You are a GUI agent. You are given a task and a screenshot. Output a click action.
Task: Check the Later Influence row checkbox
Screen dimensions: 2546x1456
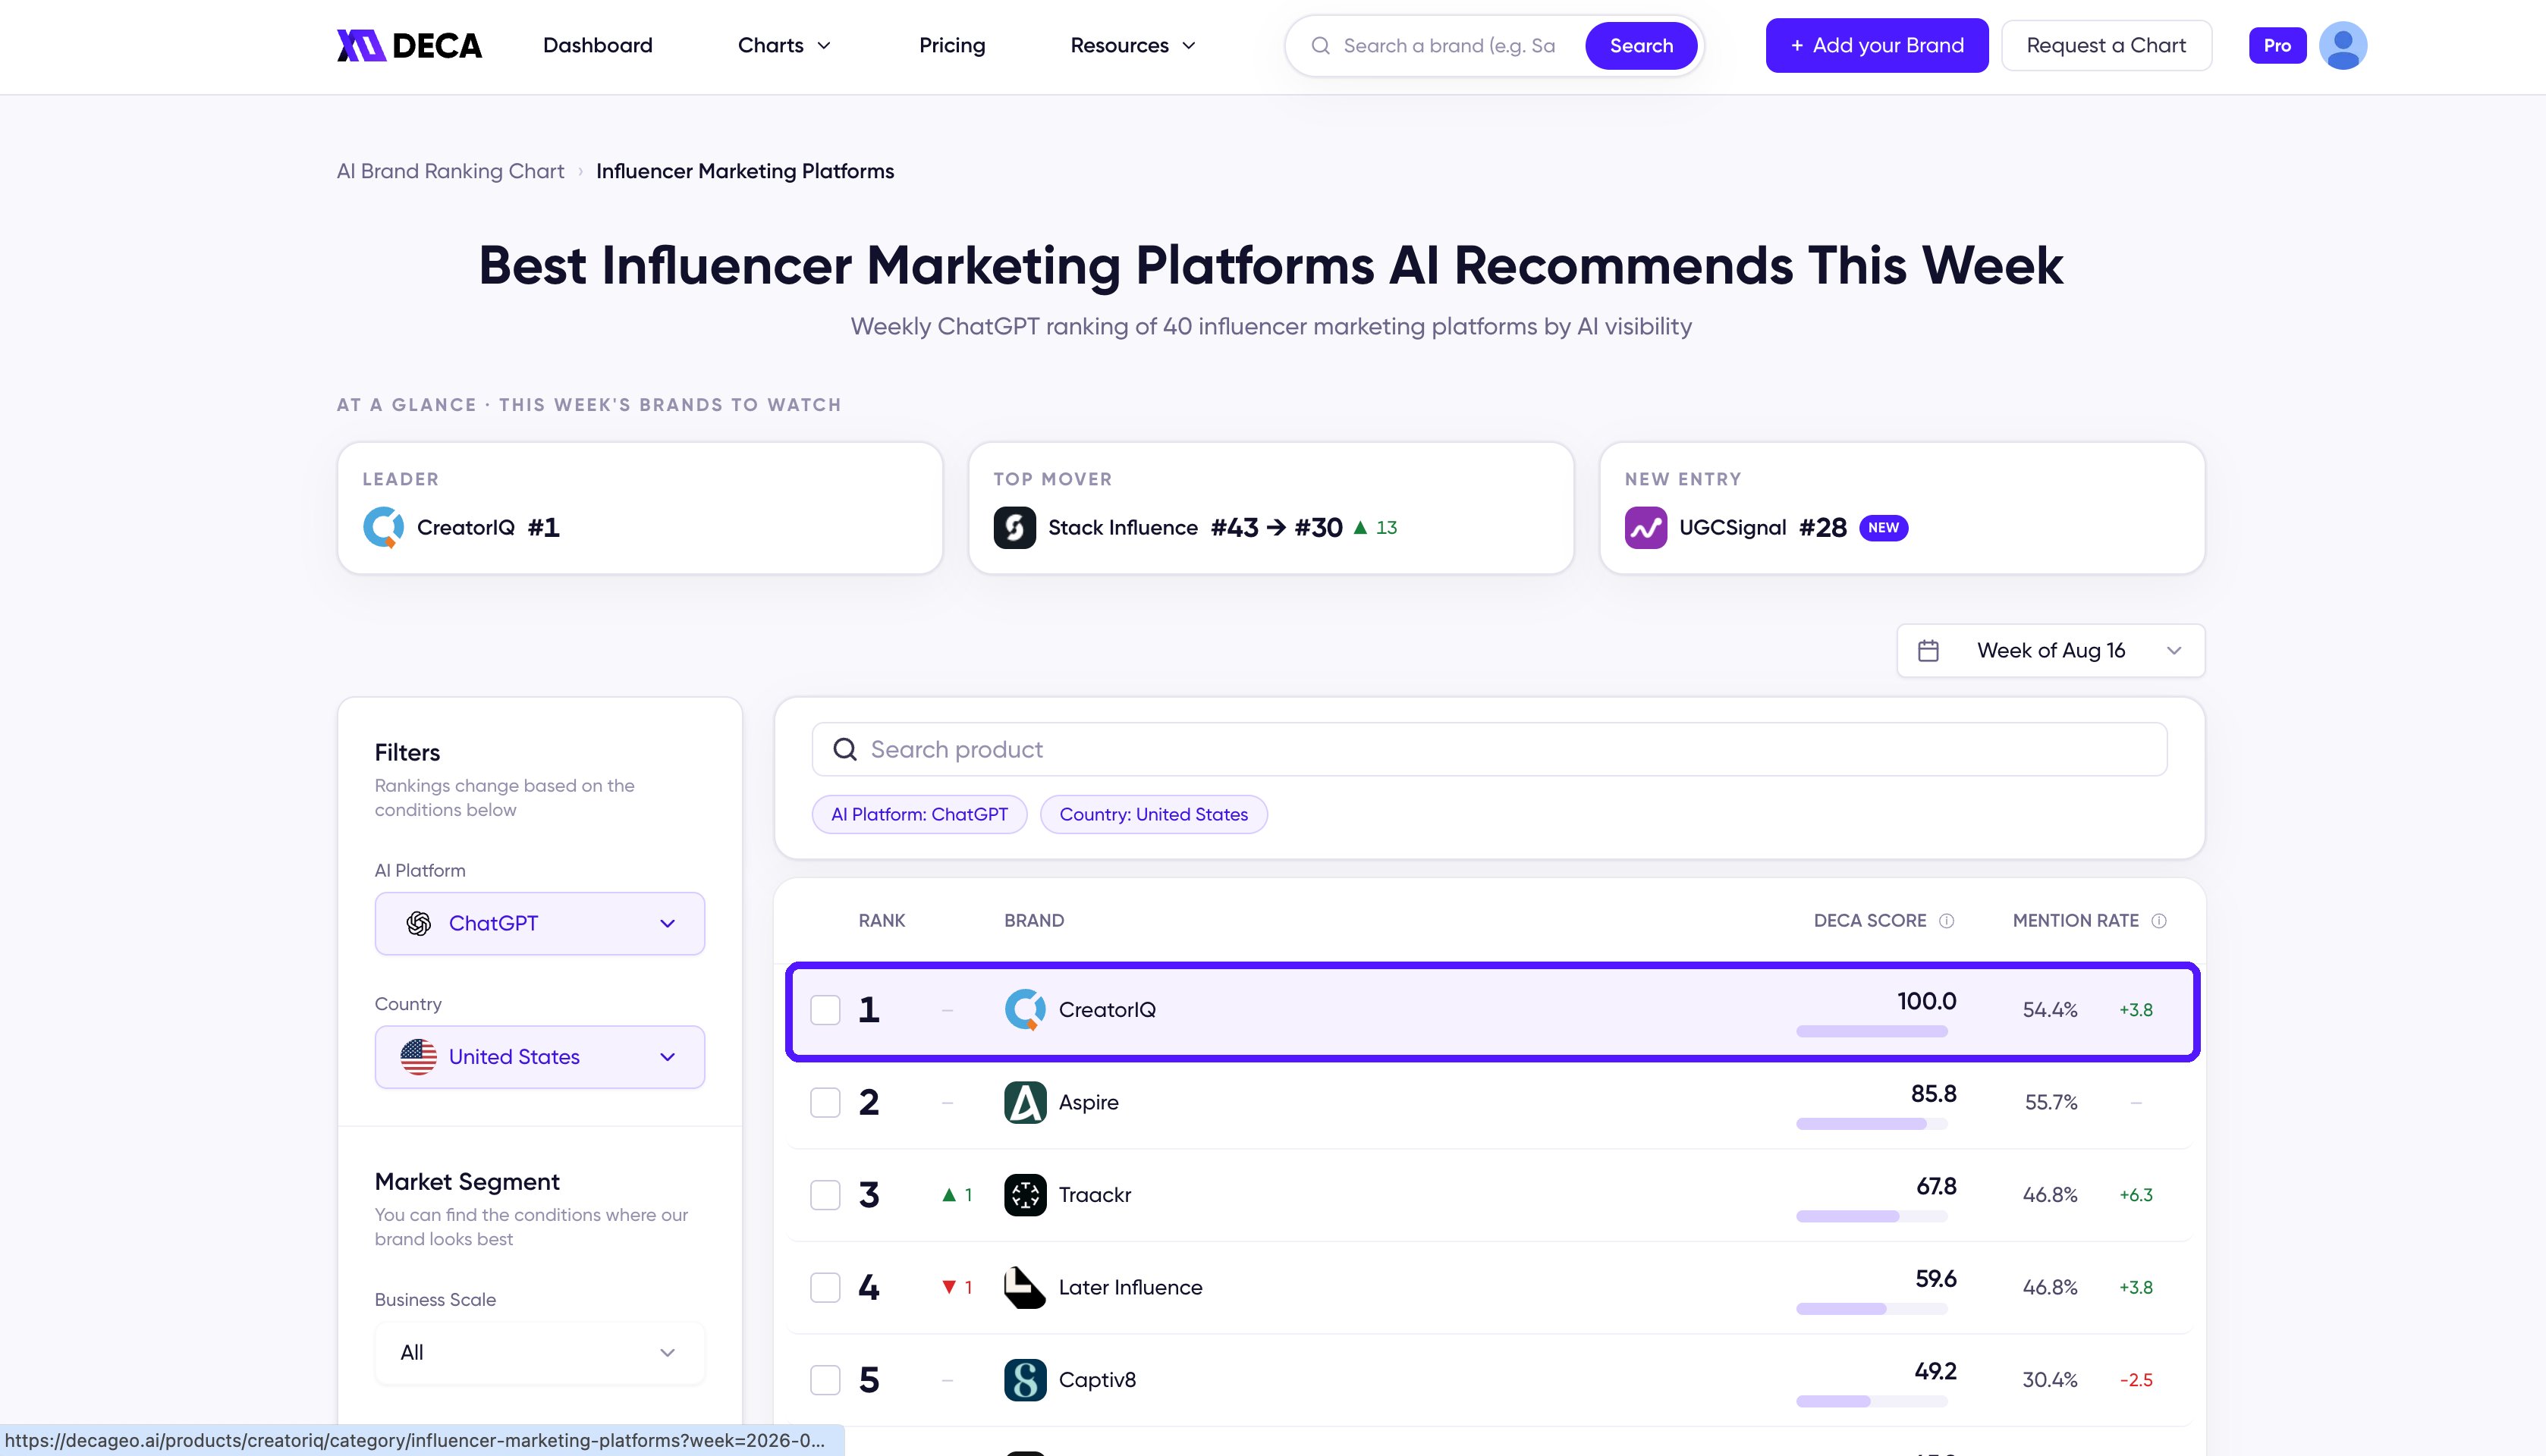pyautogui.click(x=825, y=1287)
